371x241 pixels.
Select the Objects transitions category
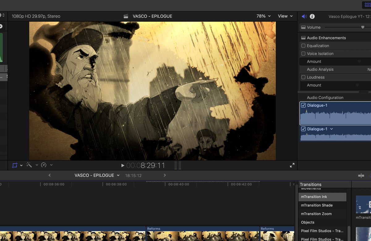[x=322, y=222]
